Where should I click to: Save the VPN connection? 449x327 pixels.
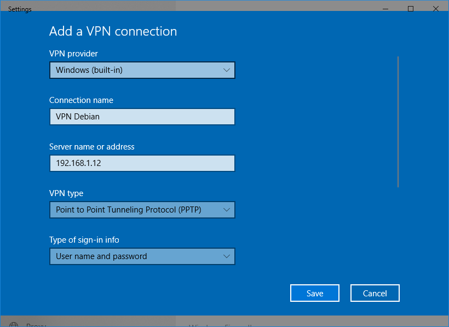pyautogui.click(x=314, y=293)
